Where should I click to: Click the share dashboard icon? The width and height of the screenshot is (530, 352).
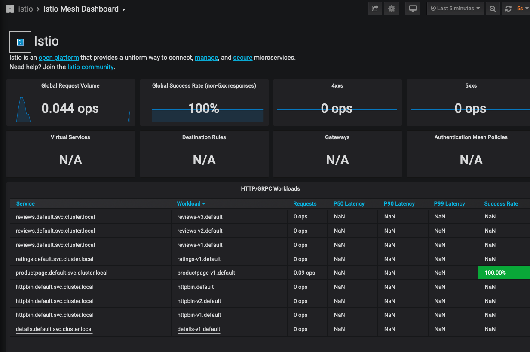375,9
